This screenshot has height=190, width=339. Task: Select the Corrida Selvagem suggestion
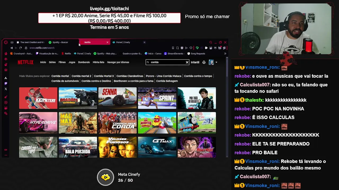(167, 81)
